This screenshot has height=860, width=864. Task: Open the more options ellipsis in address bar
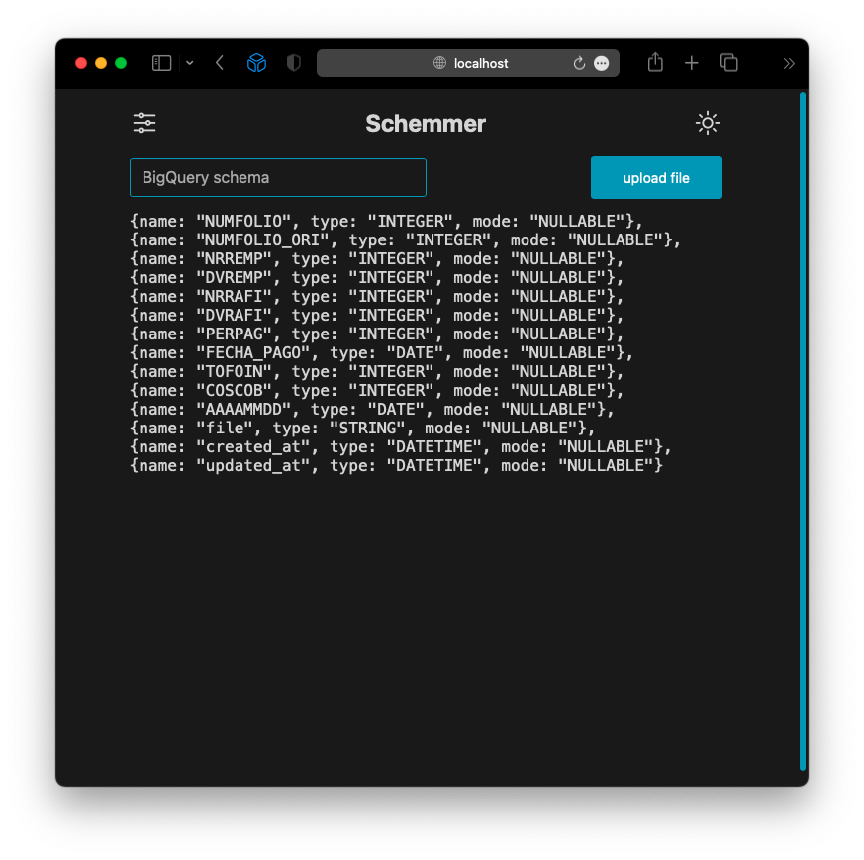pos(602,63)
